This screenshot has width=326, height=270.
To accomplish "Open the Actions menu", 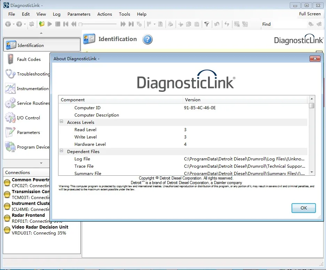I will point(105,14).
